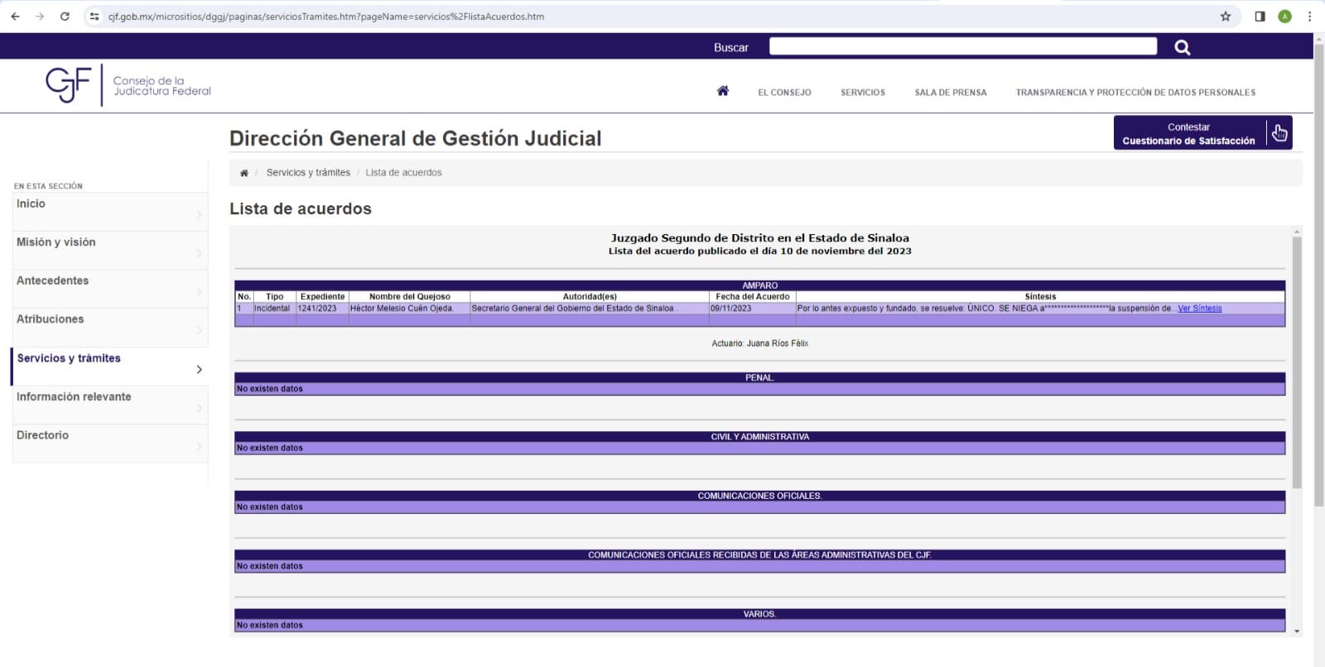The image size is (1325, 667).
Task: Click the Incidental type cell
Action: click(274, 309)
